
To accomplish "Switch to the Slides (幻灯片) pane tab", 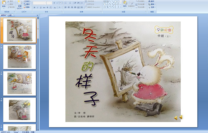I will point(3,15).
